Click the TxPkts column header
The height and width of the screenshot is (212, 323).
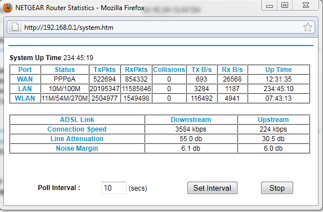pyautogui.click(x=105, y=70)
